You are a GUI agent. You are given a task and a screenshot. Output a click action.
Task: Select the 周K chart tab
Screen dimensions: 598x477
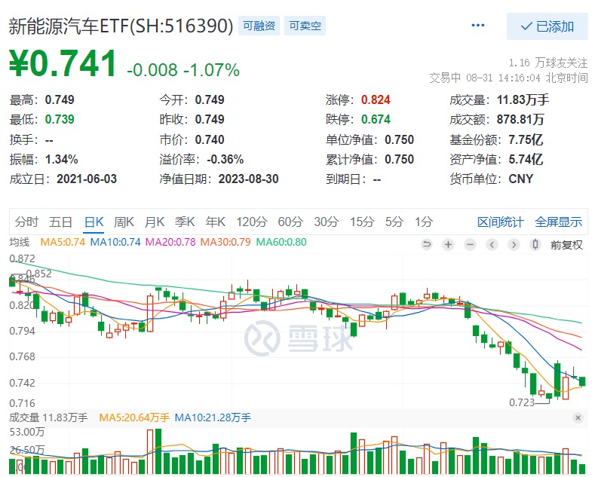[x=124, y=222]
